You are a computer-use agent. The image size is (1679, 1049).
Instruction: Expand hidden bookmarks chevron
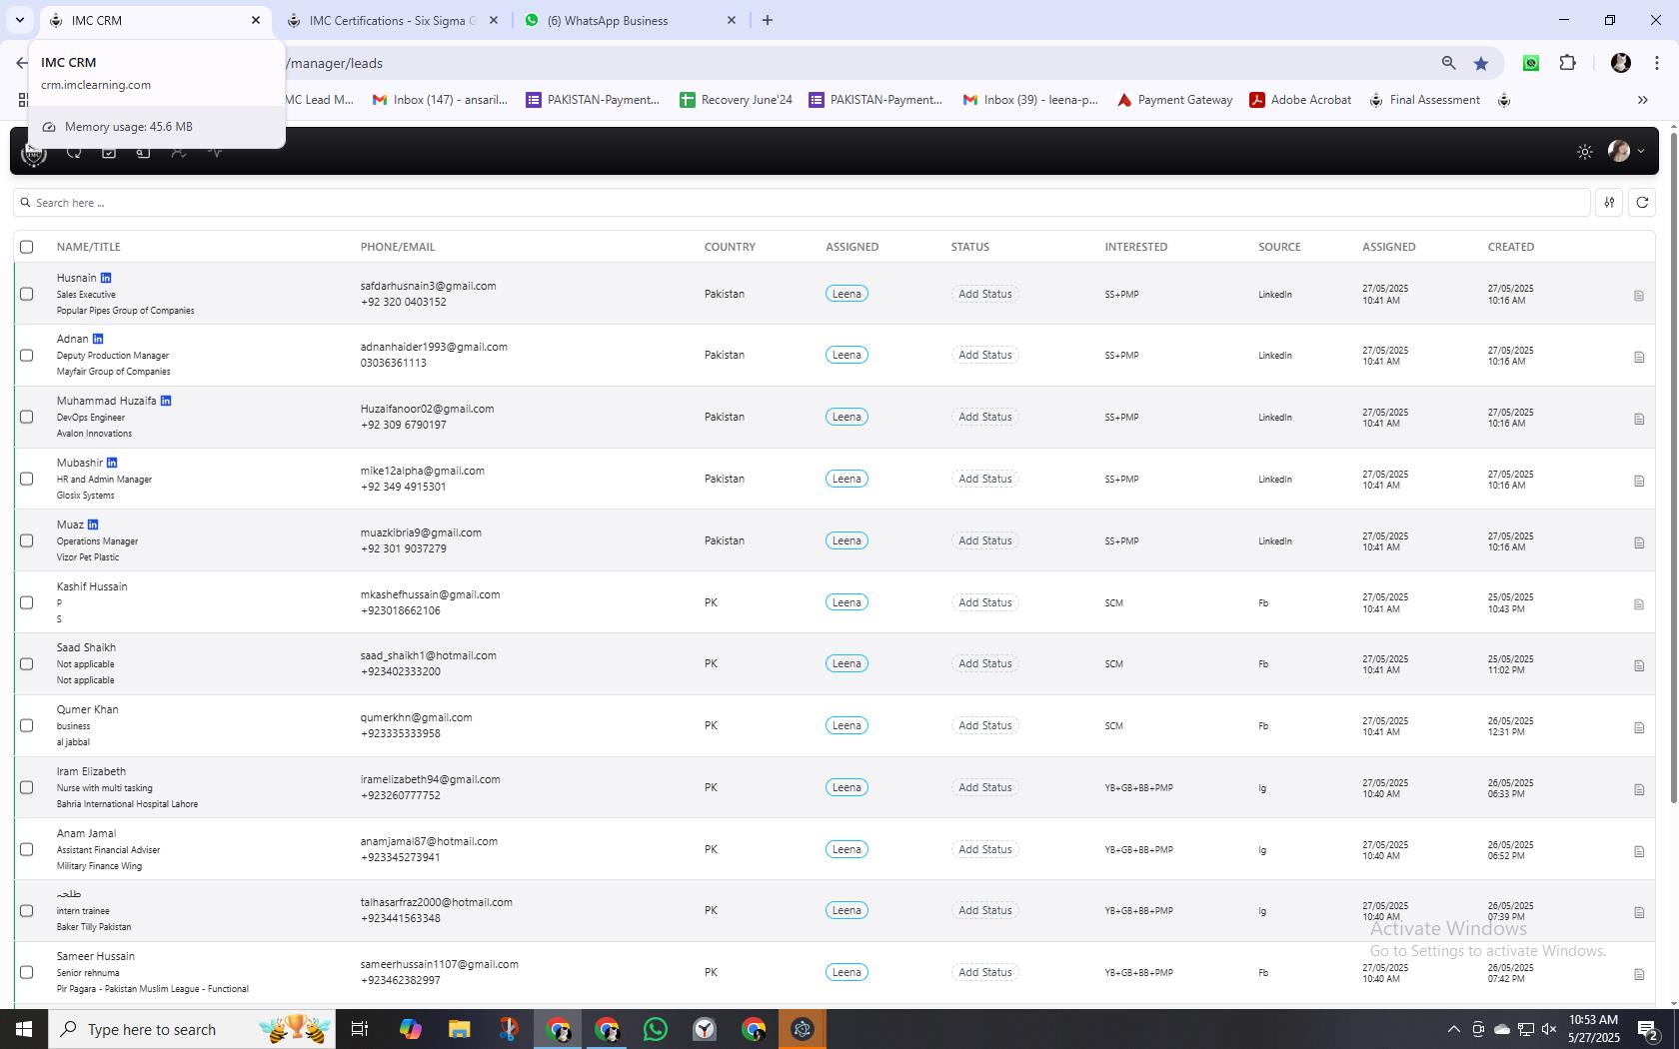(1642, 100)
